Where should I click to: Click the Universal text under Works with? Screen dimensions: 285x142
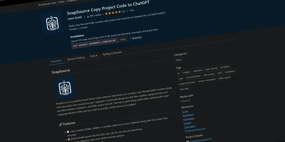185,100
